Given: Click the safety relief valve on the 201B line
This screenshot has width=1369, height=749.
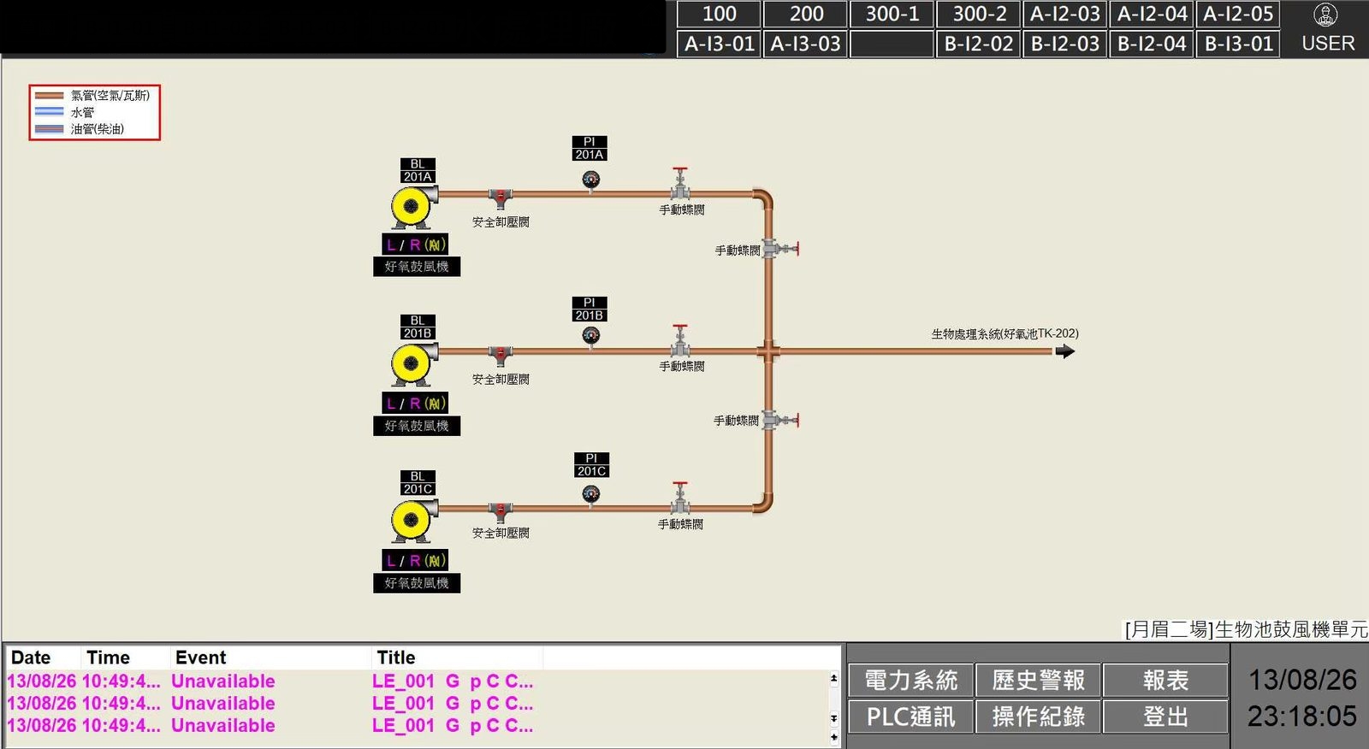Looking at the screenshot, I should (x=501, y=355).
